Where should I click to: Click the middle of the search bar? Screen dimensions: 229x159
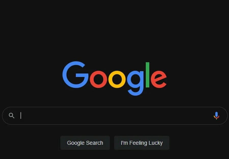coord(115,116)
